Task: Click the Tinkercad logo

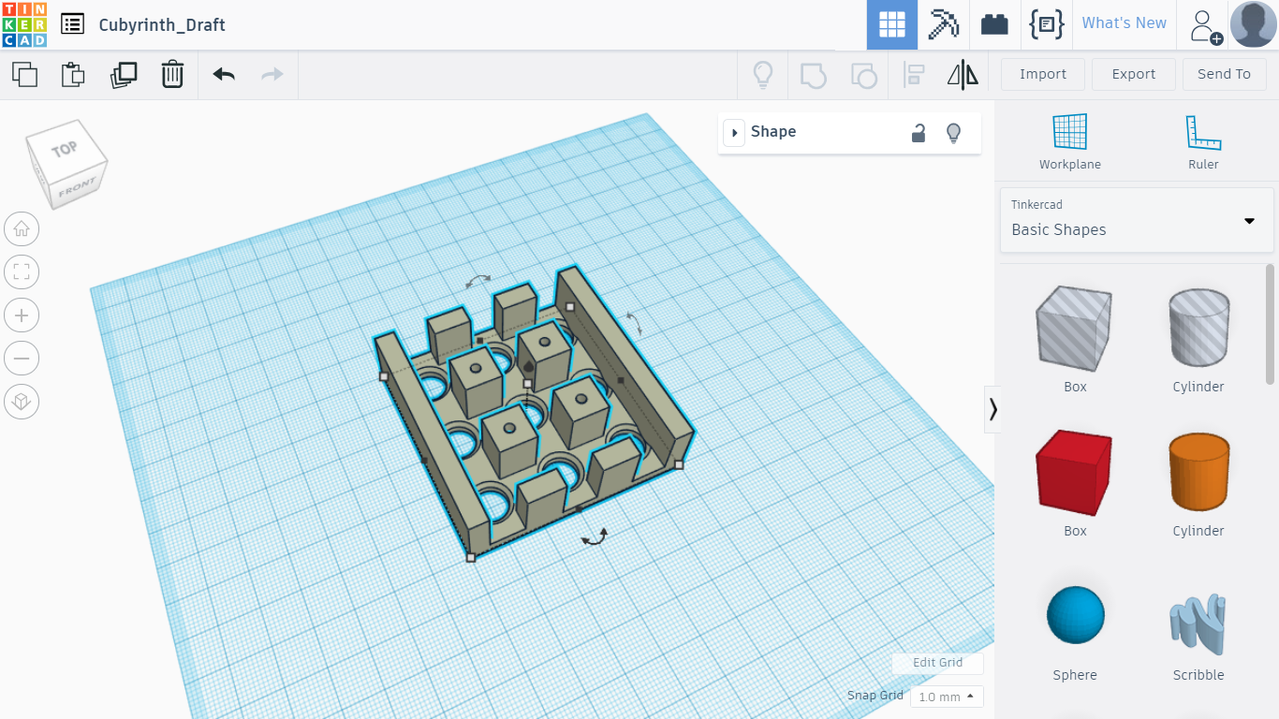Action: coord(24,24)
